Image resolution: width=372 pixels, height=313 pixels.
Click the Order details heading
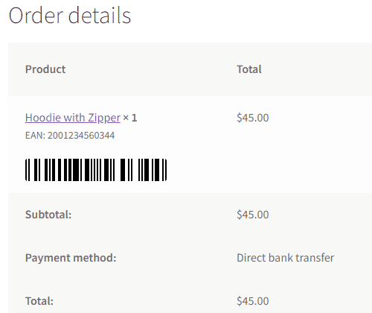point(70,16)
